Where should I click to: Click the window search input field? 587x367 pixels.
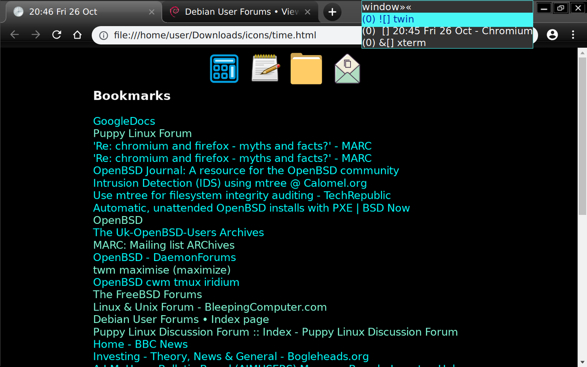click(x=447, y=7)
